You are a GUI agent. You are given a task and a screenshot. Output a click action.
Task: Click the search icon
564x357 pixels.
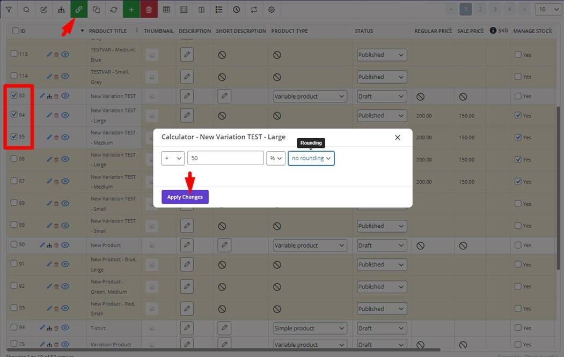tap(26, 9)
